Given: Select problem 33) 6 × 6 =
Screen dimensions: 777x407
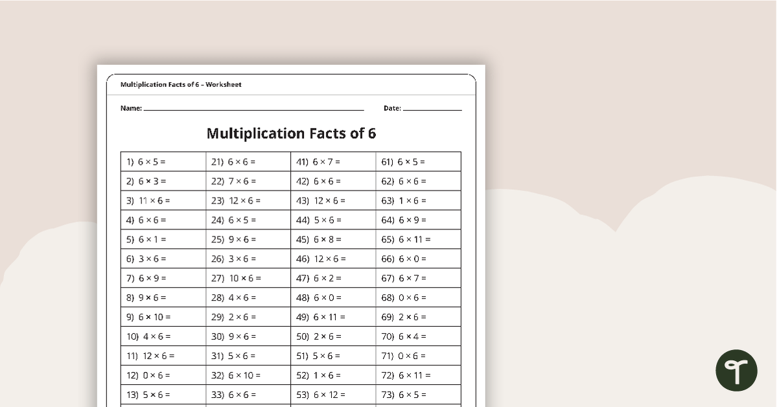Looking at the screenshot, I should tap(233, 395).
